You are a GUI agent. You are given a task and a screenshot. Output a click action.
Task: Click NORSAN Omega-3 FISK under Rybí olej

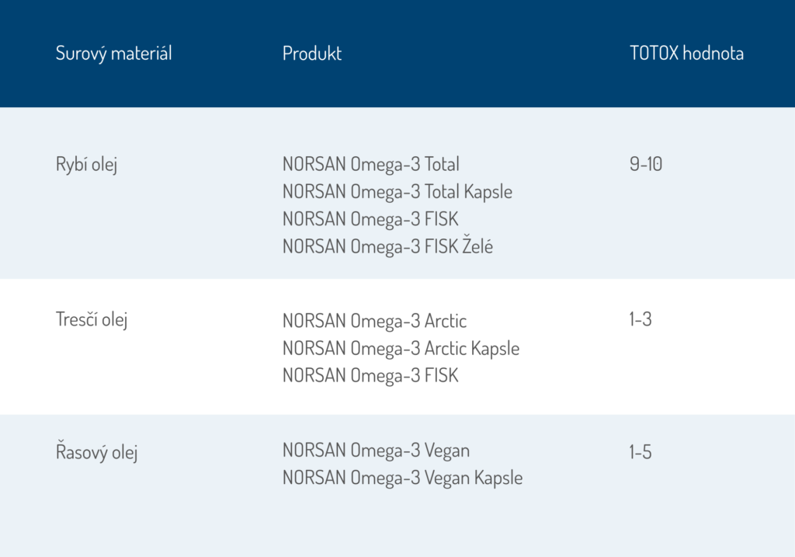(370, 219)
